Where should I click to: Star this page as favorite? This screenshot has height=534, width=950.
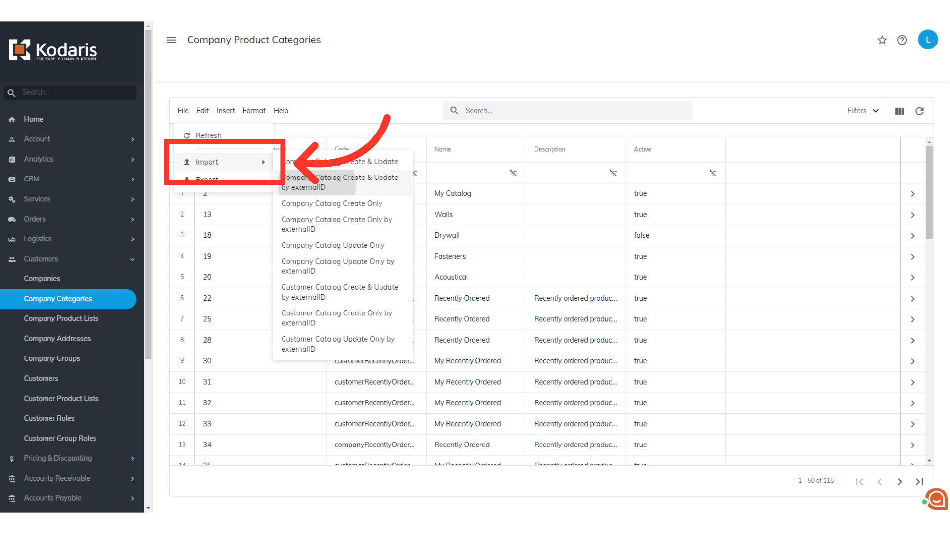tap(882, 40)
